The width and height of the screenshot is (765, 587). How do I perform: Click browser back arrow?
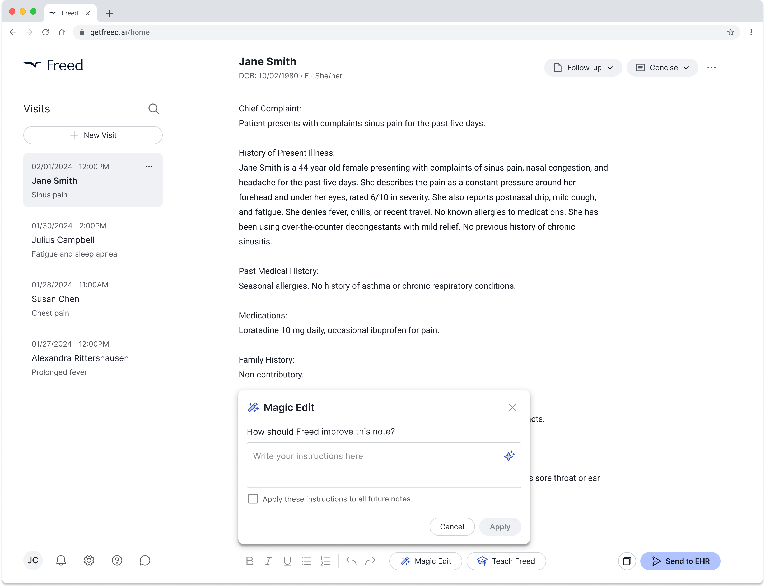click(13, 32)
